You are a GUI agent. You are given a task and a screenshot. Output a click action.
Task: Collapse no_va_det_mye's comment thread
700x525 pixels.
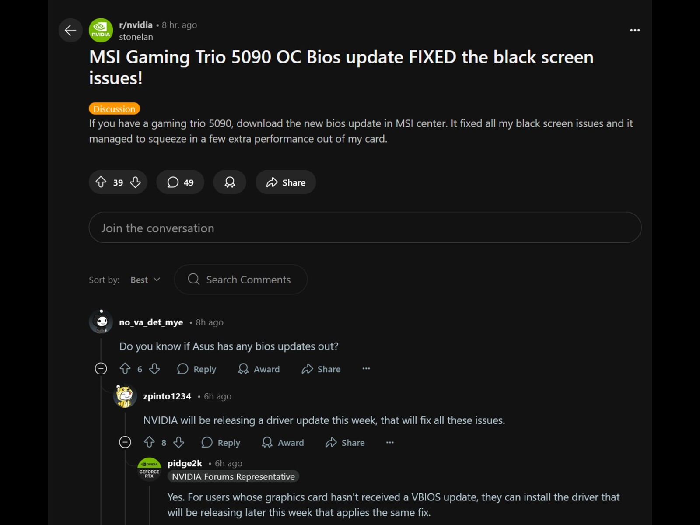tap(101, 369)
